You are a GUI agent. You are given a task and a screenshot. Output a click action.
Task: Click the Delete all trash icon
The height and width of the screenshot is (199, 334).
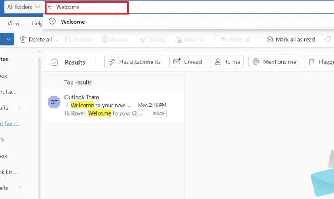(x=23, y=39)
